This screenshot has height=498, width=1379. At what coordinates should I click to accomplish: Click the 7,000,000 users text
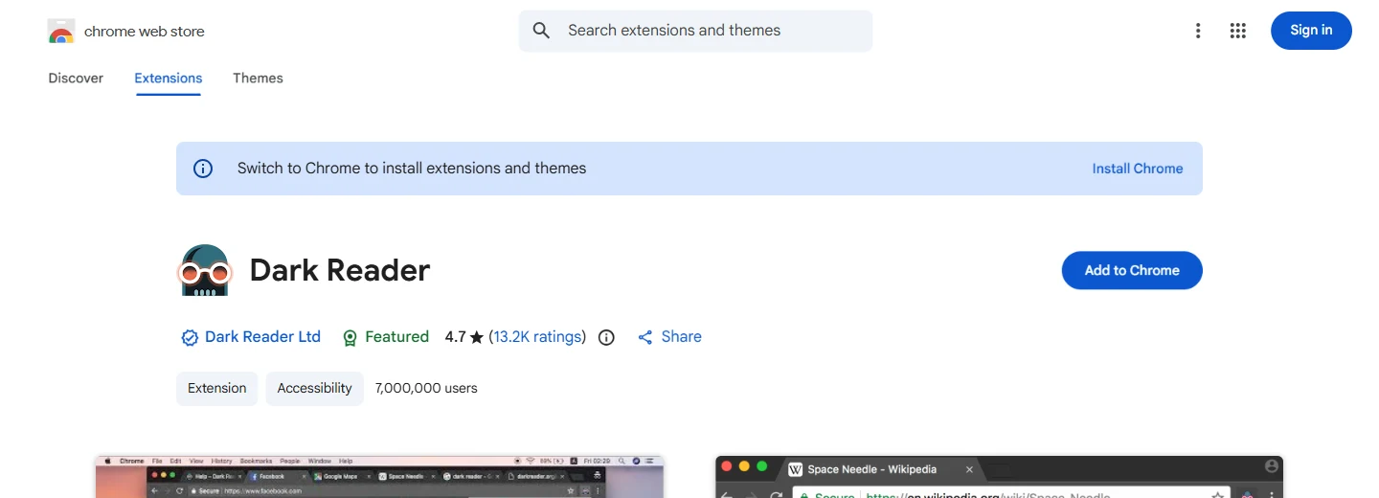pyautogui.click(x=426, y=389)
